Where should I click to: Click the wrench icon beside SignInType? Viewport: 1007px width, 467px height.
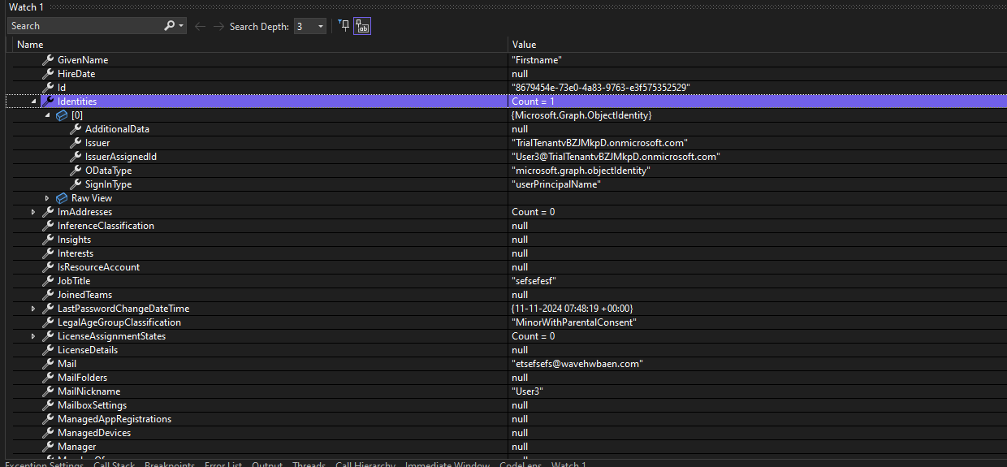point(76,184)
